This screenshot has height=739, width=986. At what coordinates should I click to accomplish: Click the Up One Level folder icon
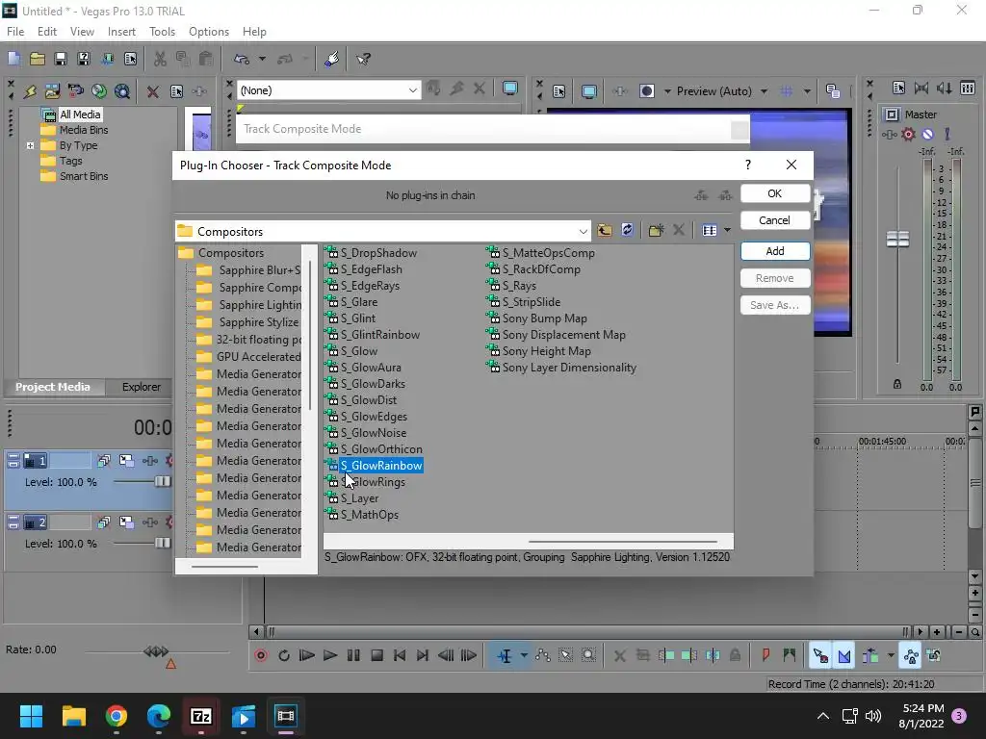[x=605, y=231]
